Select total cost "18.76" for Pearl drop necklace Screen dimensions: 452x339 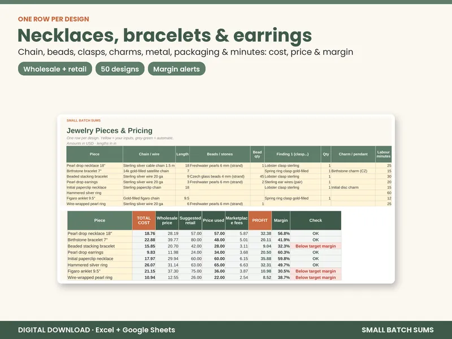[144, 233]
